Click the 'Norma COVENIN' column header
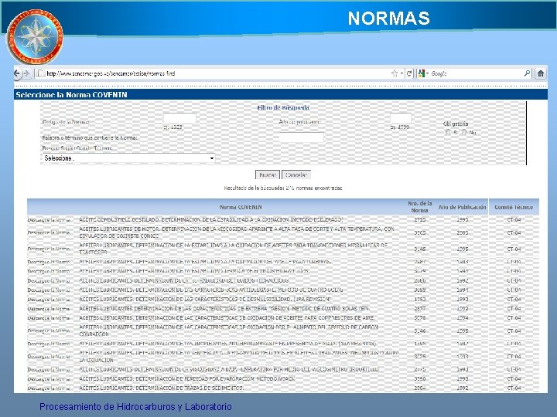This screenshot has width=557, height=417. click(241, 207)
